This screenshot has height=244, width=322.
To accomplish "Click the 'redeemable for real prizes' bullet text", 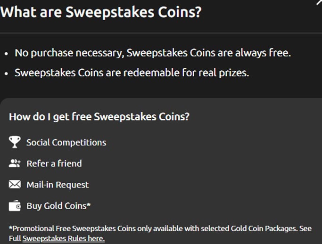I will [x=132, y=73].
